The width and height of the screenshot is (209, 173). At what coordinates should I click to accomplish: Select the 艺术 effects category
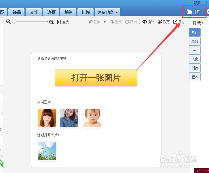[195, 77]
